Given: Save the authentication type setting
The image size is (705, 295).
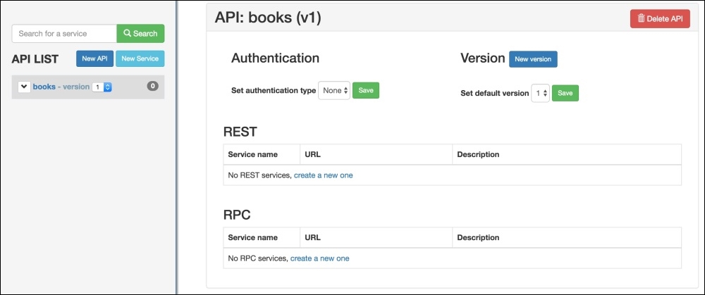Looking at the screenshot, I should point(365,90).
